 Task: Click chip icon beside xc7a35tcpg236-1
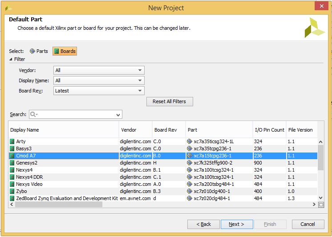click(190, 149)
